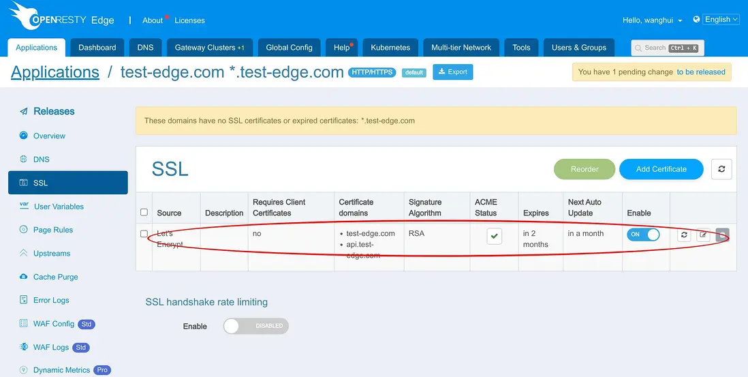Click the WAF Config Std badge
Viewport: 748px width, 377px height.
87,324
